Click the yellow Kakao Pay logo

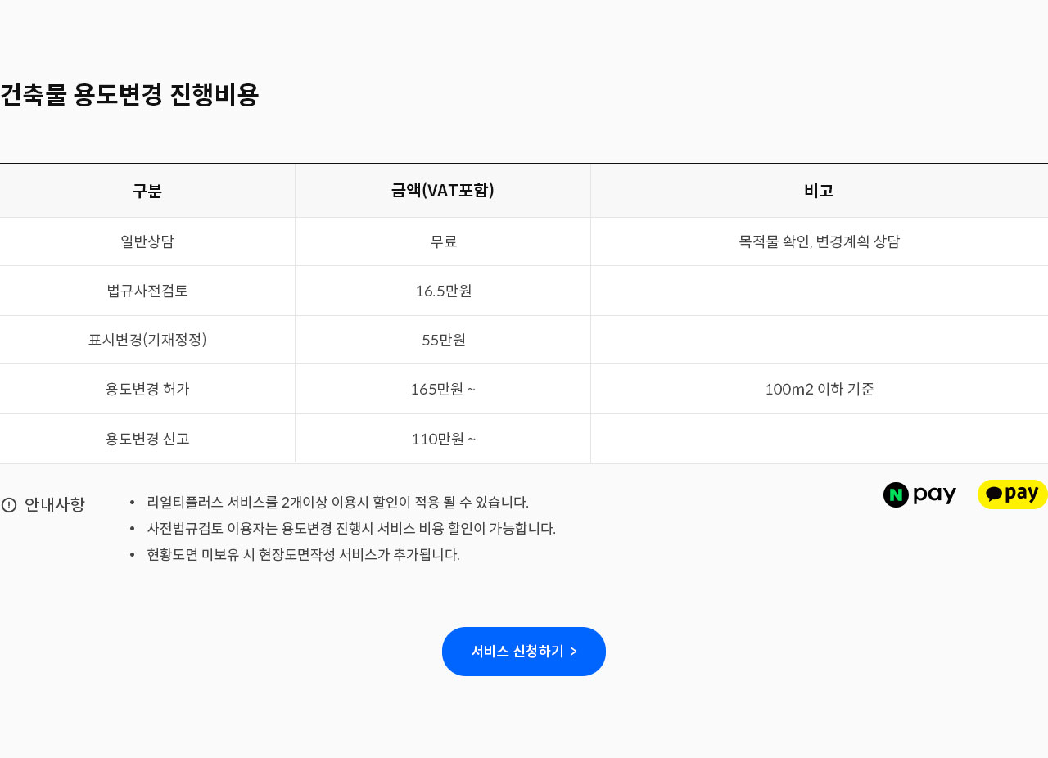(x=1012, y=494)
